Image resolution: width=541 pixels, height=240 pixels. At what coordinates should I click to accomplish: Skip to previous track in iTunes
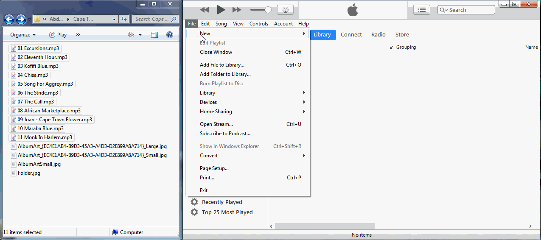click(205, 10)
